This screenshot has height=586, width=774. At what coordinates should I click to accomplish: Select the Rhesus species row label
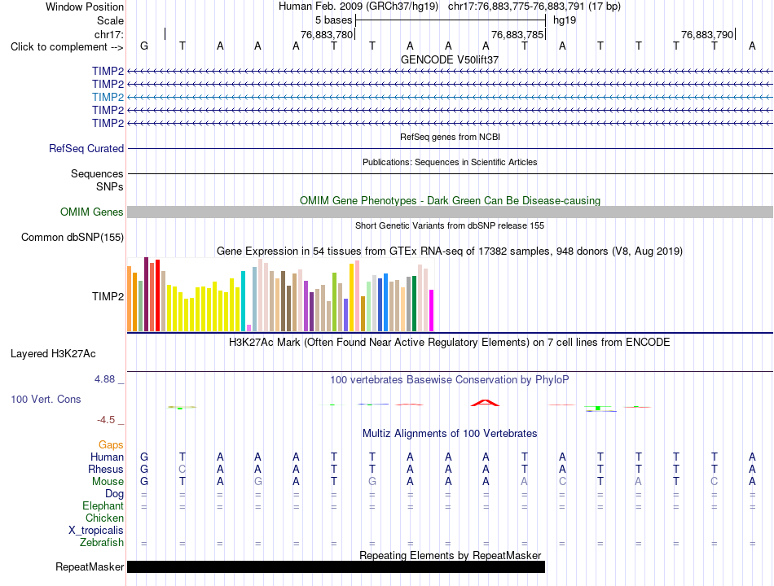[x=106, y=469]
